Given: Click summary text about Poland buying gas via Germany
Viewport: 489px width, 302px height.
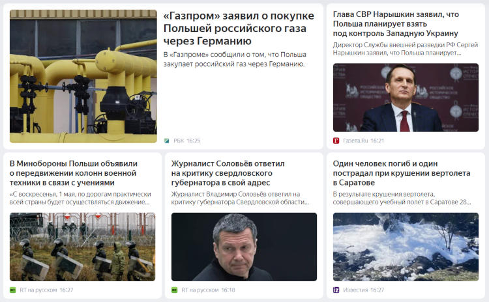Looking at the screenshot, I should pos(235,59).
